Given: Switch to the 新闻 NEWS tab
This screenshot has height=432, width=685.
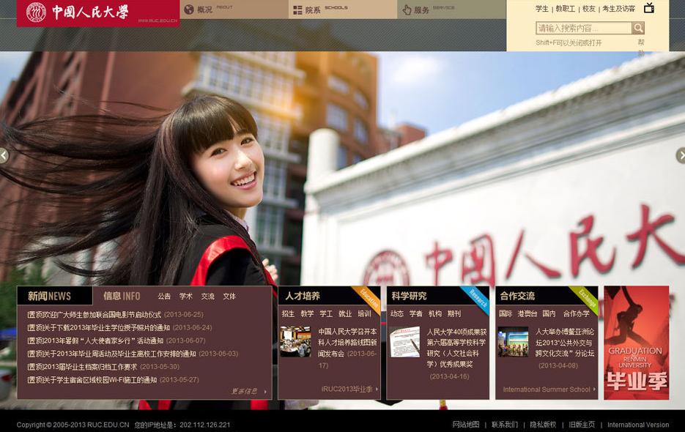Looking at the screenshot, I should coord(50,296).
